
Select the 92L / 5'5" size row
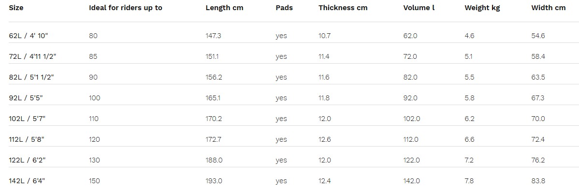(289, 98)
